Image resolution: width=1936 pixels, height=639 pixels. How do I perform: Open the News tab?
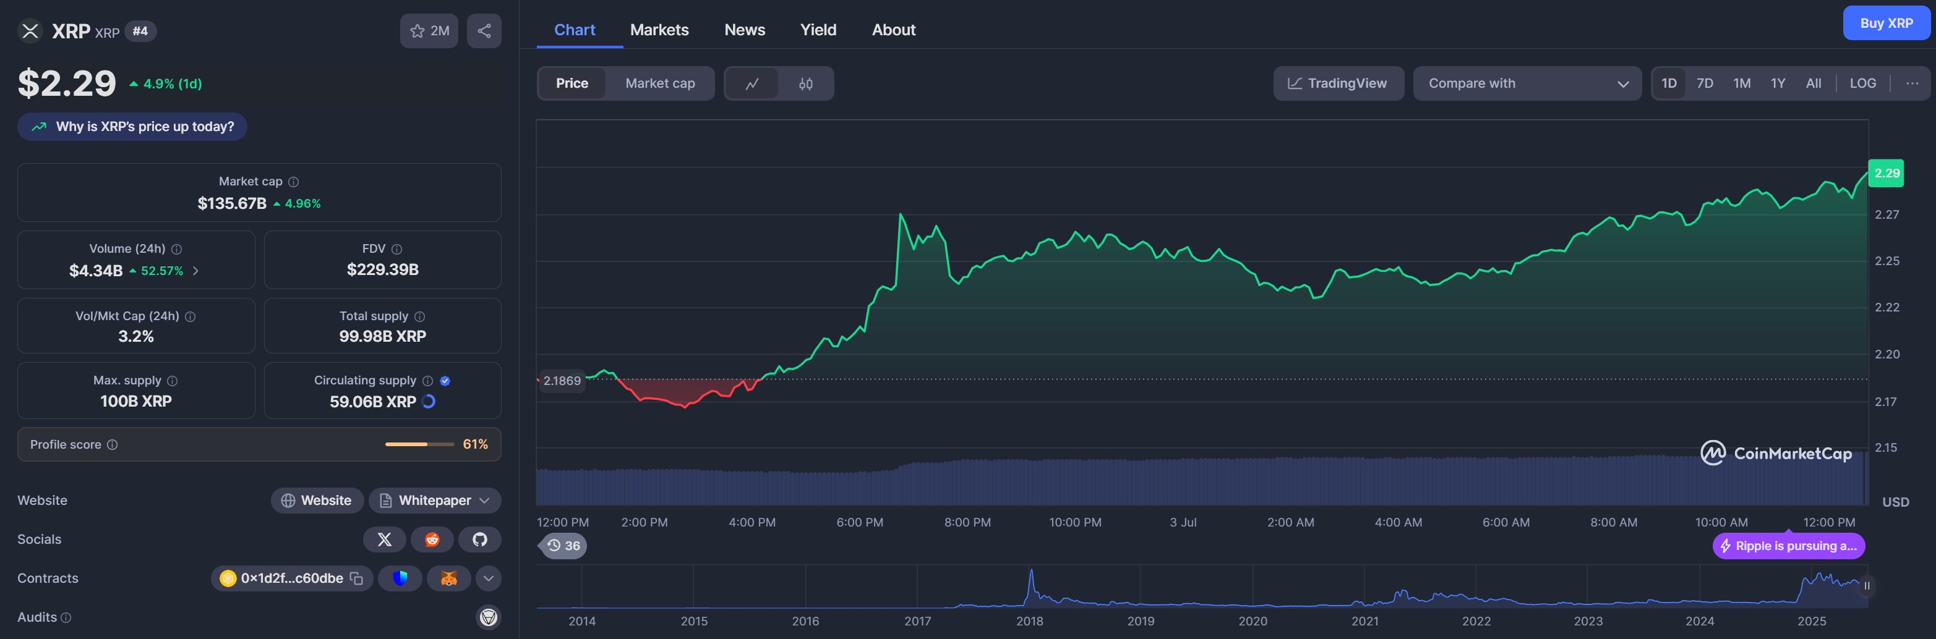(745, 30)
